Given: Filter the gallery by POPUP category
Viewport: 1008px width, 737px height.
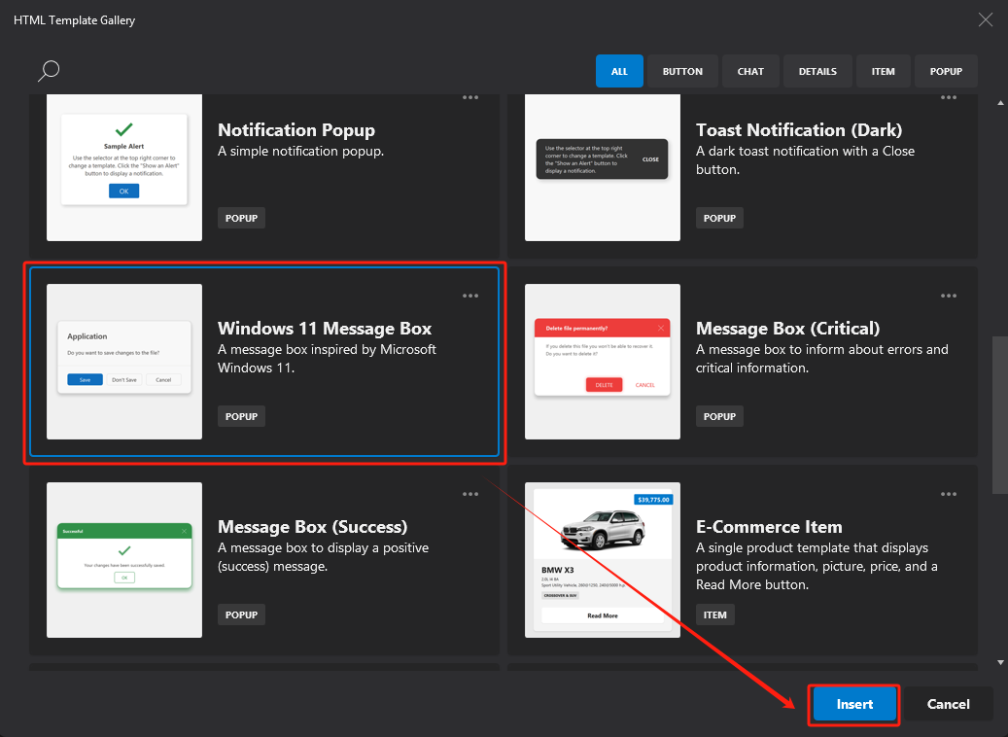Looking at the screenshot, I should coord(947,71).
